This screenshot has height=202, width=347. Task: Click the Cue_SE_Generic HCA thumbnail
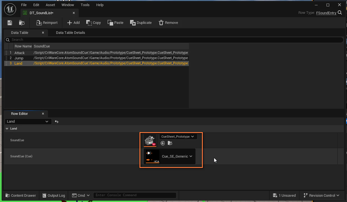(x=153, y=156)
